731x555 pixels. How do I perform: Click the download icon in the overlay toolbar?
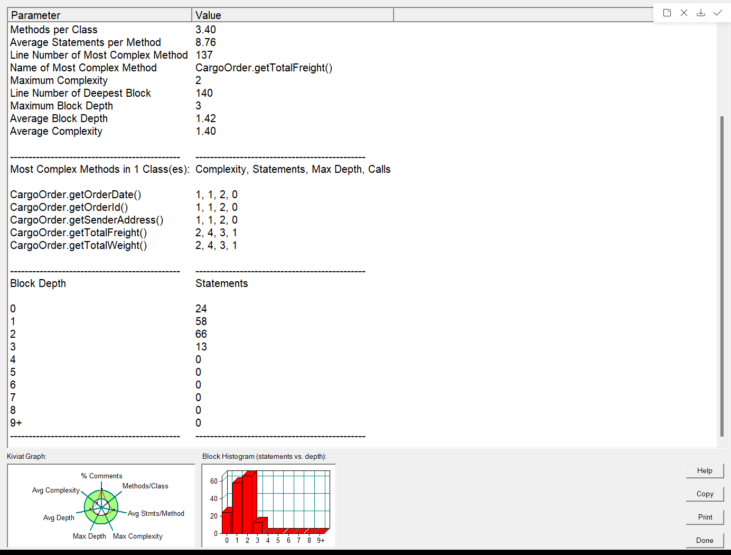click(x=701, y=13)
